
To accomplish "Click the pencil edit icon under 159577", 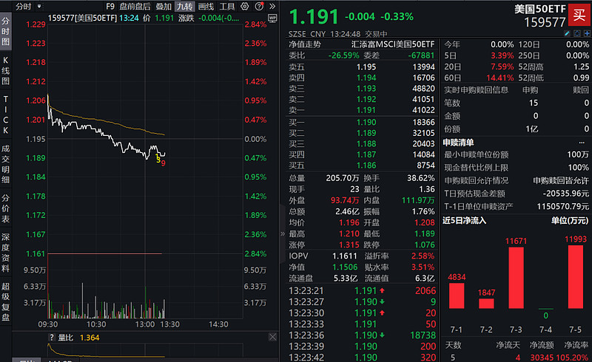I will [x=567, y=33].
